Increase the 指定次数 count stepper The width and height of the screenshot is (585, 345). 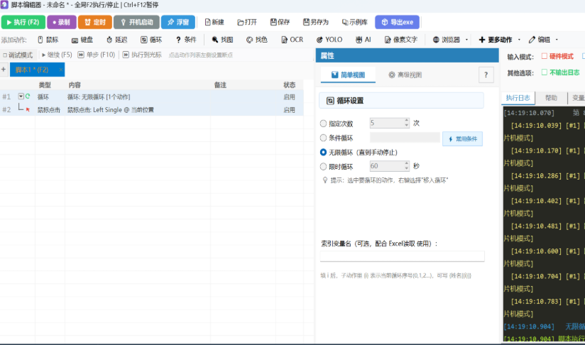click(406, 121)
